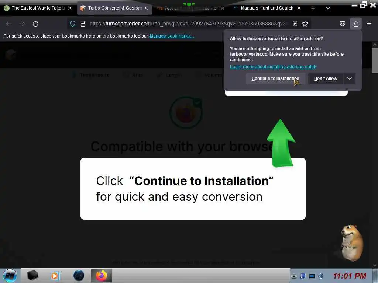Close the third browser tab
The height and width of the screenshot is (283, 378).
click(x=223, y=8)
